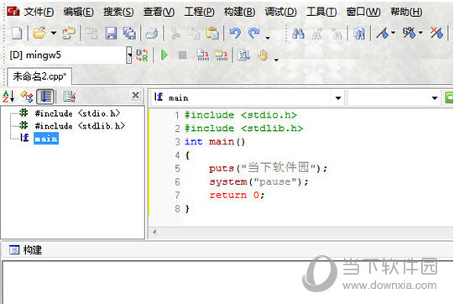This screenshot has height=304, width=454.
Task: Click the C-Free application icon at top left
Action: [13, 12]
